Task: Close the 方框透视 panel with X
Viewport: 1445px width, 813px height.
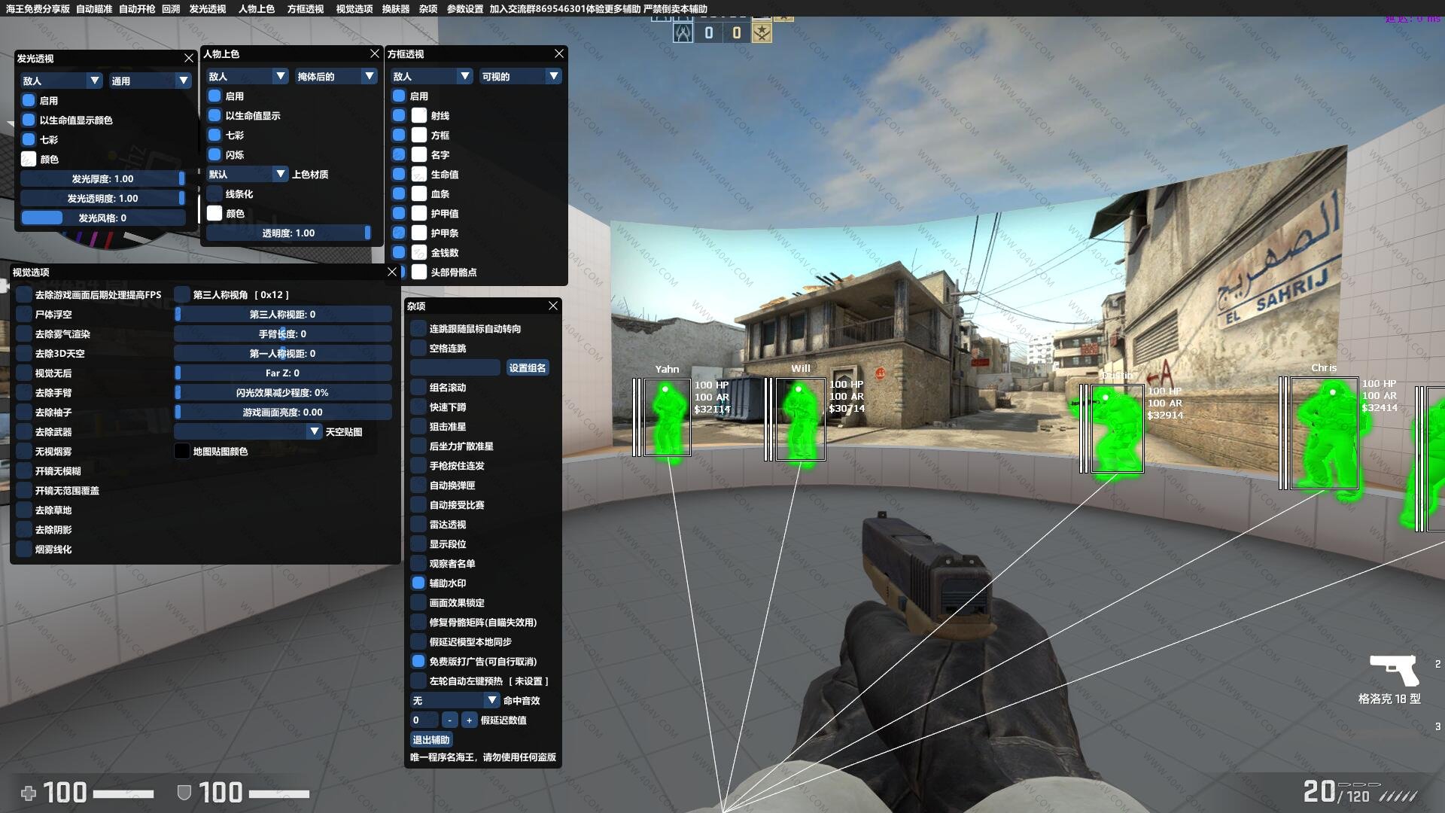Action: coord(558,53)
